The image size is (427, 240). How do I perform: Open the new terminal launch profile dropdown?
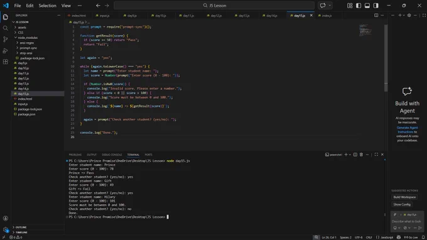coord(350,155)
